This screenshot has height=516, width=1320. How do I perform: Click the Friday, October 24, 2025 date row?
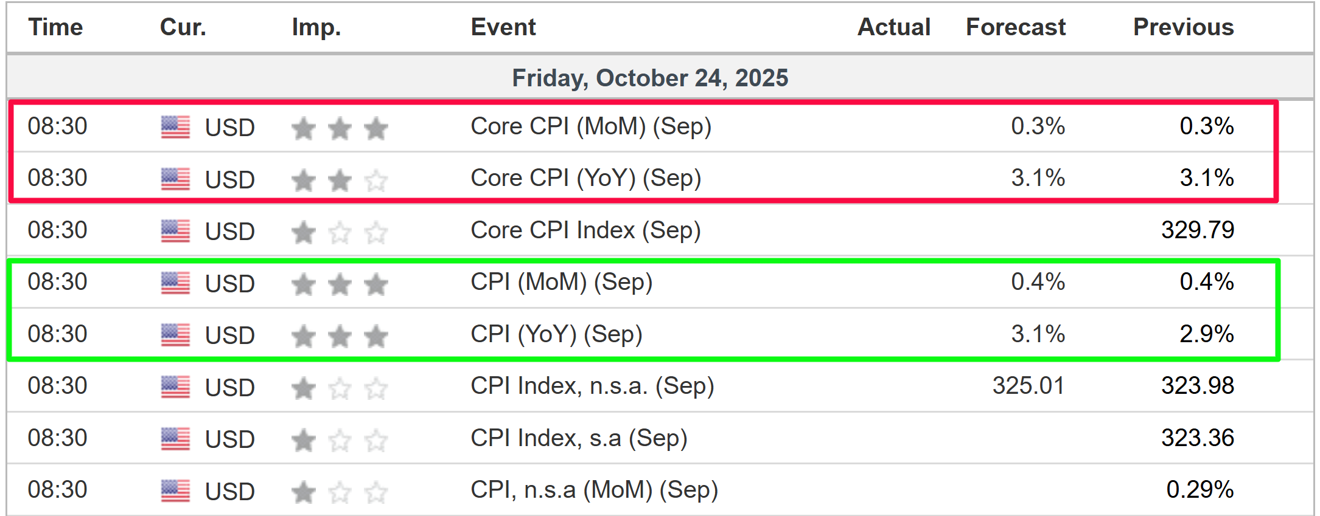click(x=650, y=78)
